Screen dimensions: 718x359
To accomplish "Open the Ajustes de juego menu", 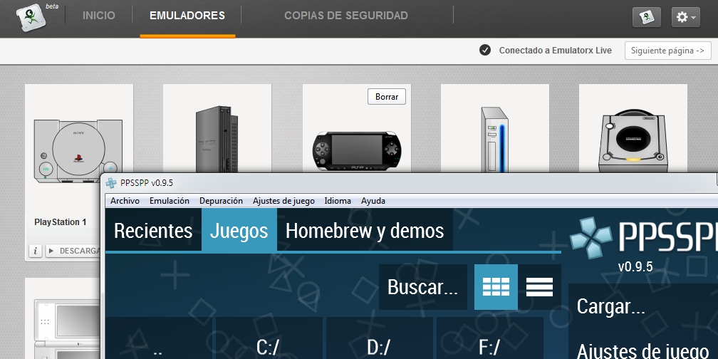I will (284, 201).
